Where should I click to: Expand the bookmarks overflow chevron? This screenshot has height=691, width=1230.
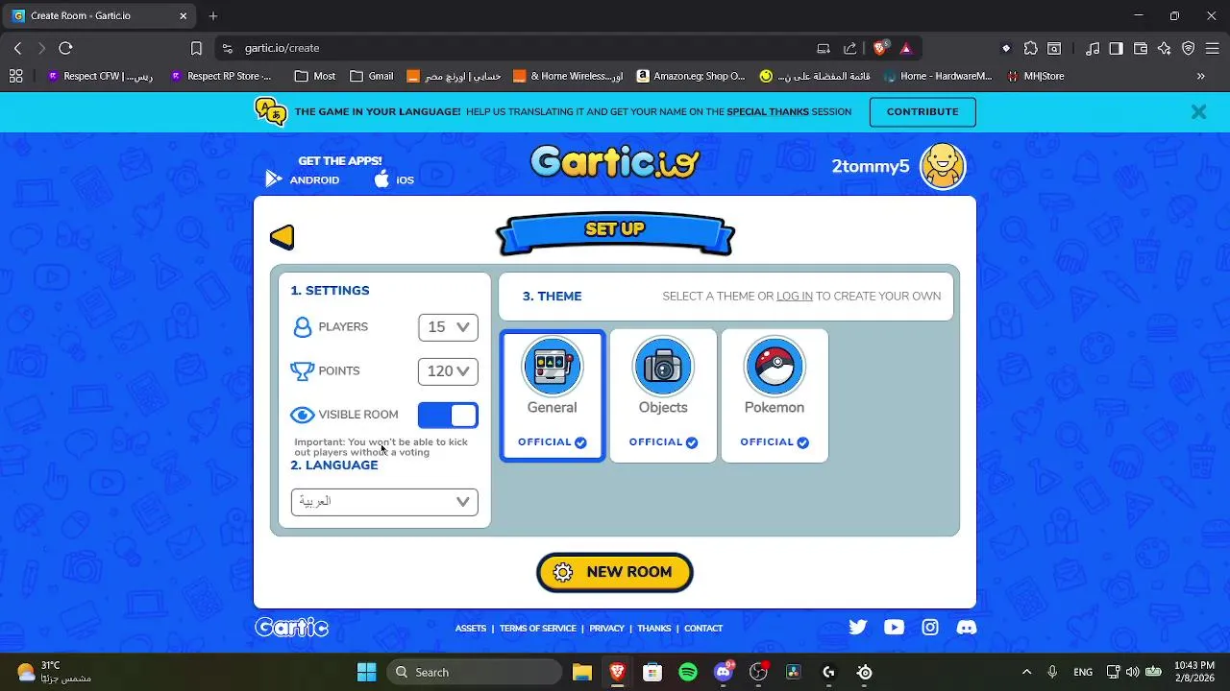(1200, 76)
